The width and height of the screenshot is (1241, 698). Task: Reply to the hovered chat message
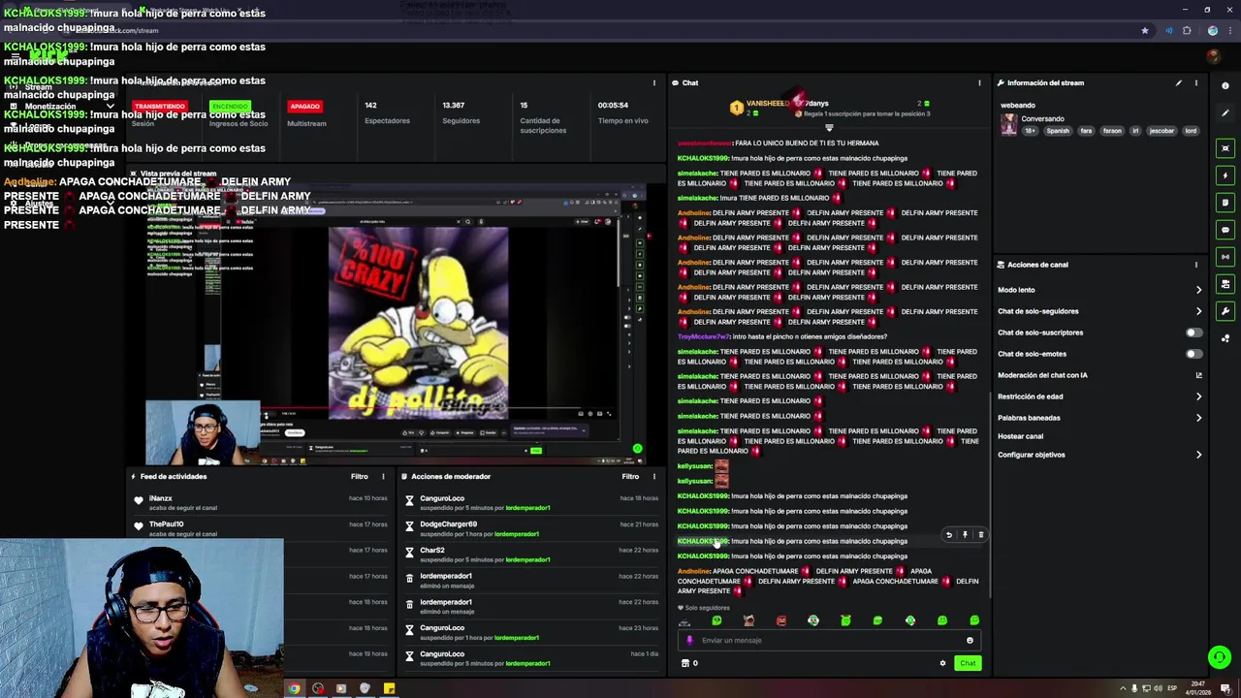pyautogui.click(x=949, y=535)
